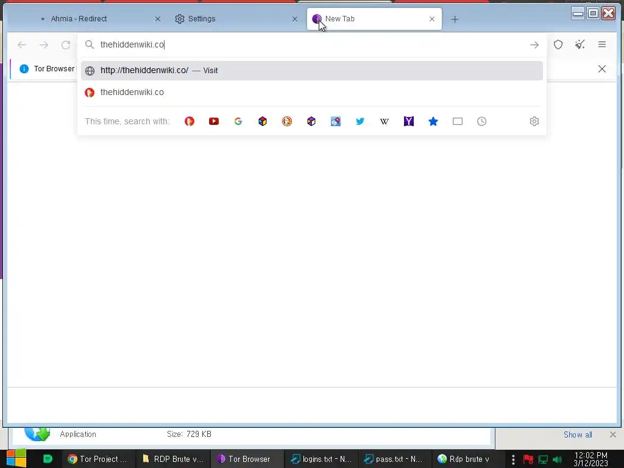Search with the Twitter engine icon
The width and height of the screenshot is (624, 468).
point(360,121)
